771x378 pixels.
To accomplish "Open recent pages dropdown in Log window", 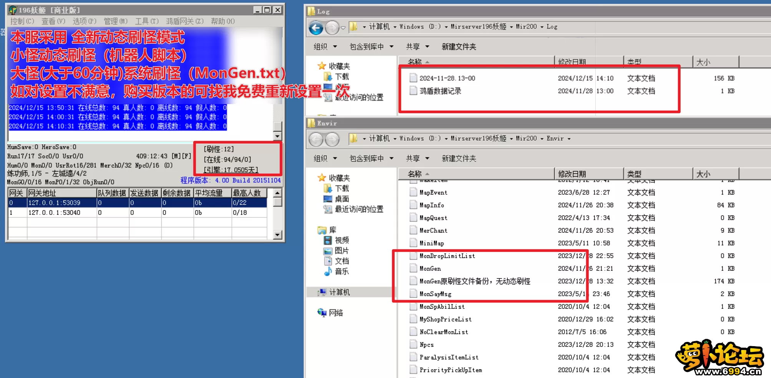I will click(343, 28).
